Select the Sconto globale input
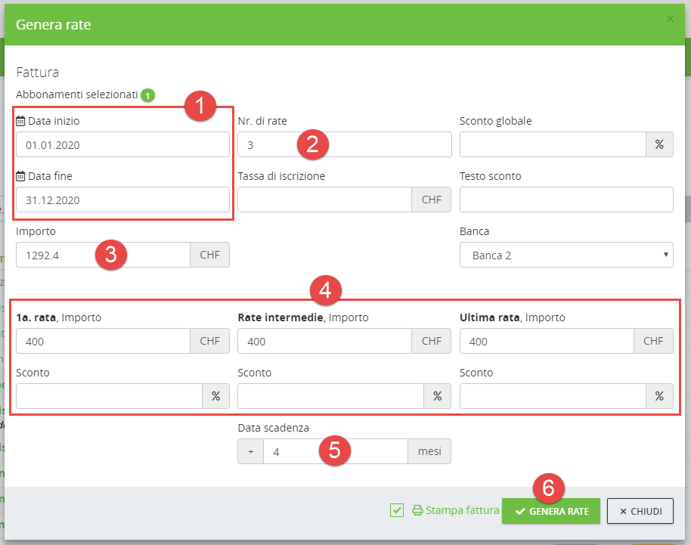Image resolution: width=691 pixels, height=545 pixels. click(x=552, y=145)
